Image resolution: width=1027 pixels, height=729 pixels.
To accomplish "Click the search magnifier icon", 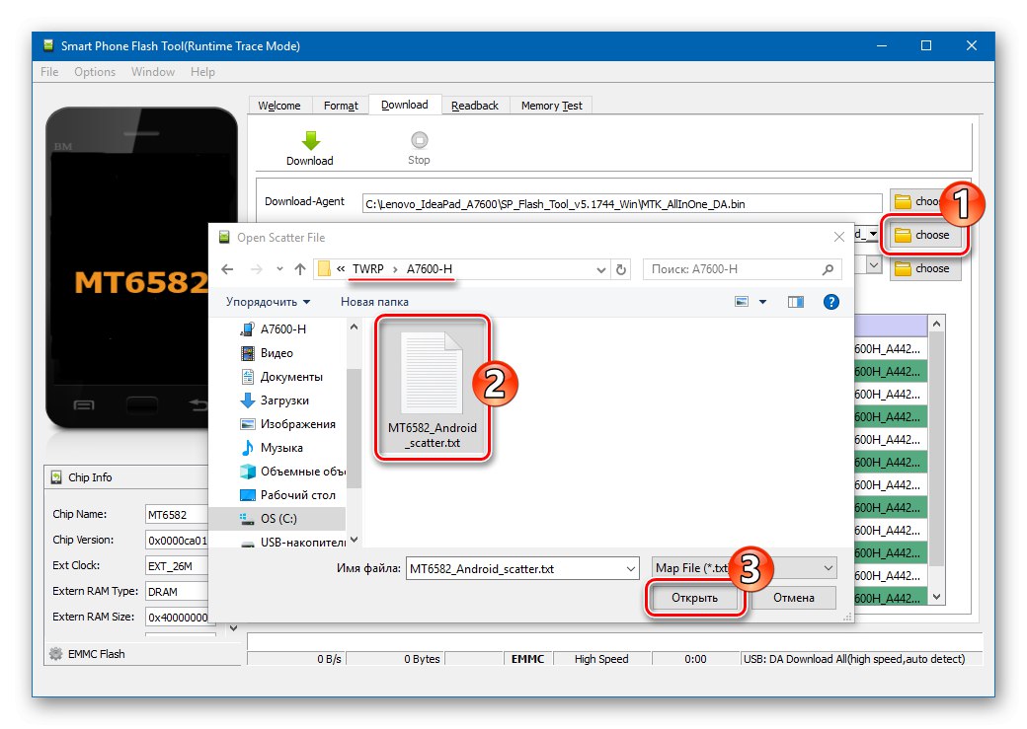I will tap(828, 269).
